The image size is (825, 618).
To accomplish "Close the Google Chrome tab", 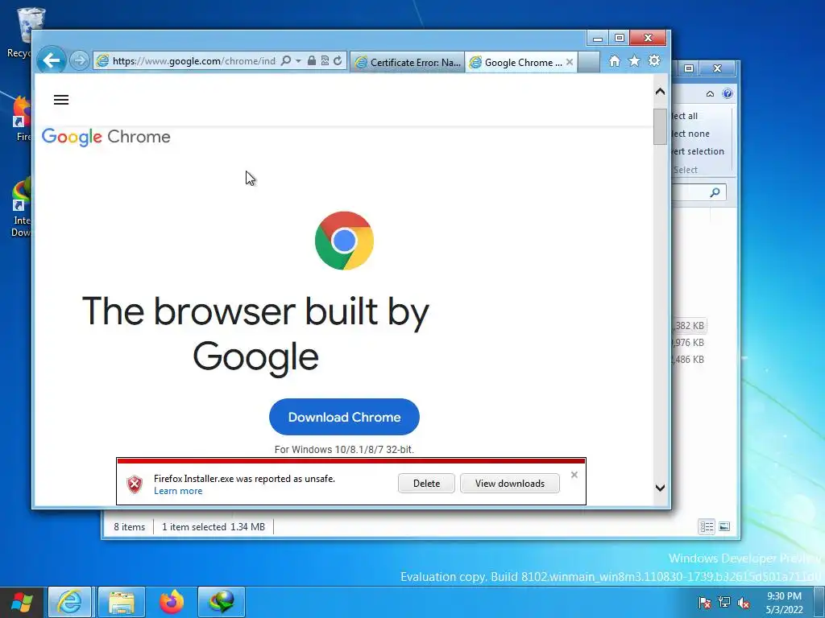I will (x=570, y=62).
